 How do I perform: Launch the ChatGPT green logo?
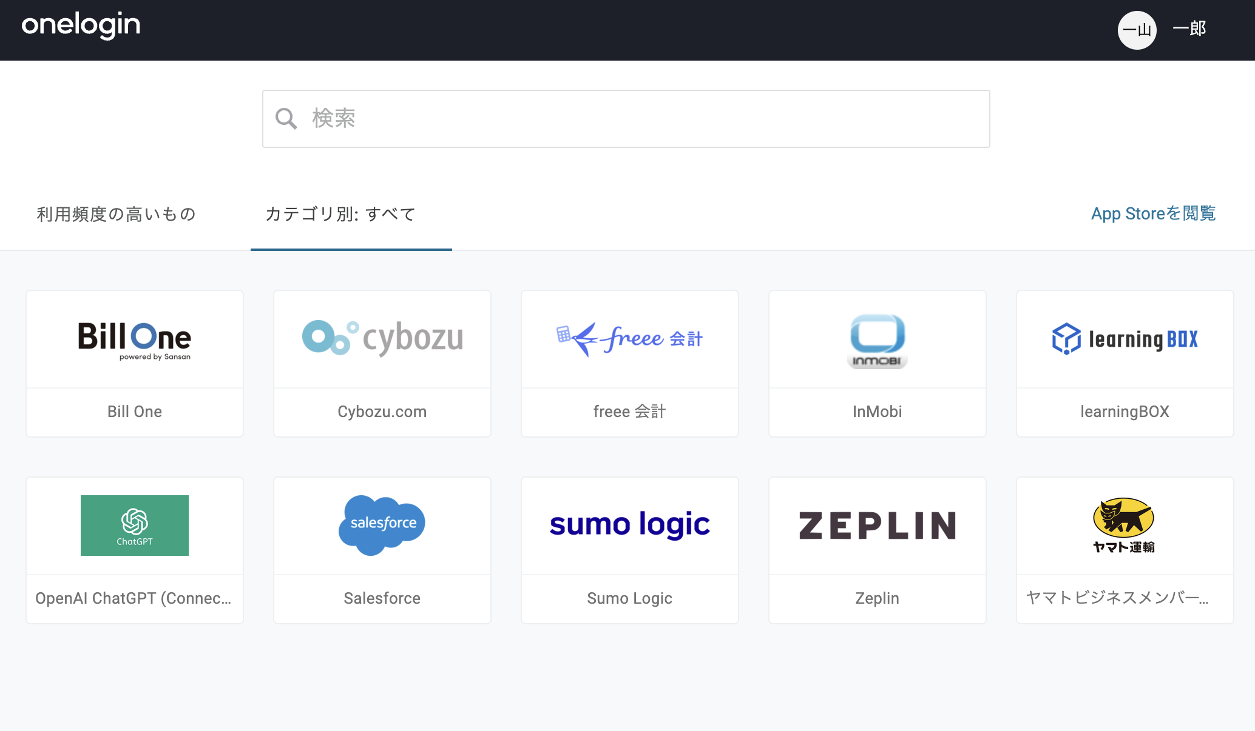pos(135,526)
